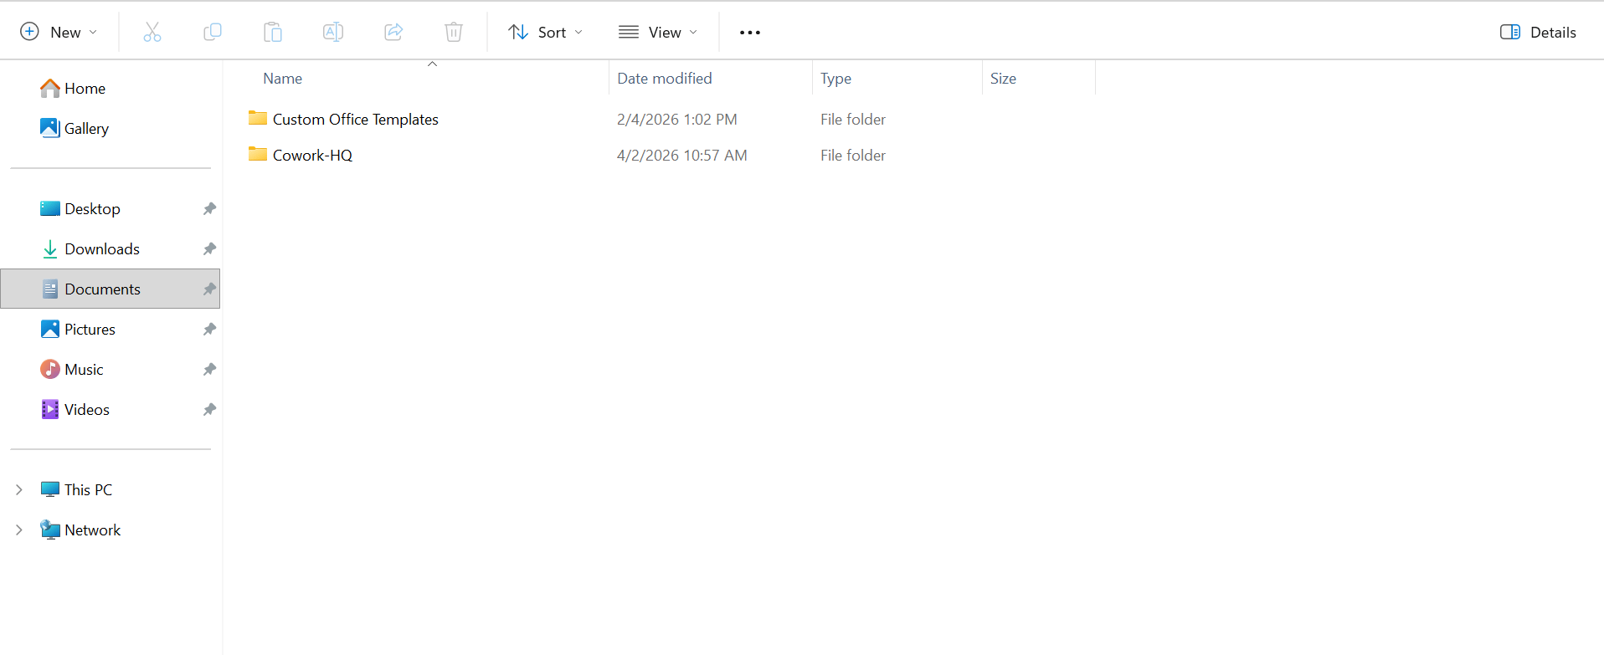Open the View dropdown menu
Screen dimensions: 1604x655
pos(658,32)
